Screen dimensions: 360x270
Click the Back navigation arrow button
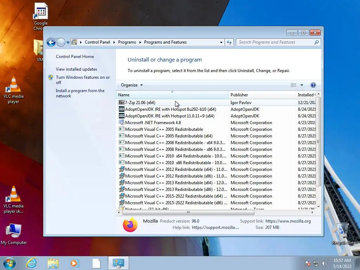point(51,42)
